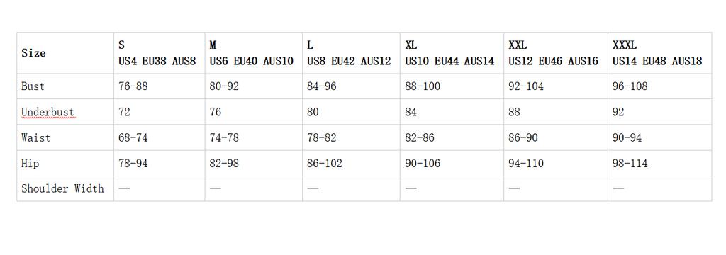
Task: Select the 74-78 waist cell
Action: click(x=254, y=137)
